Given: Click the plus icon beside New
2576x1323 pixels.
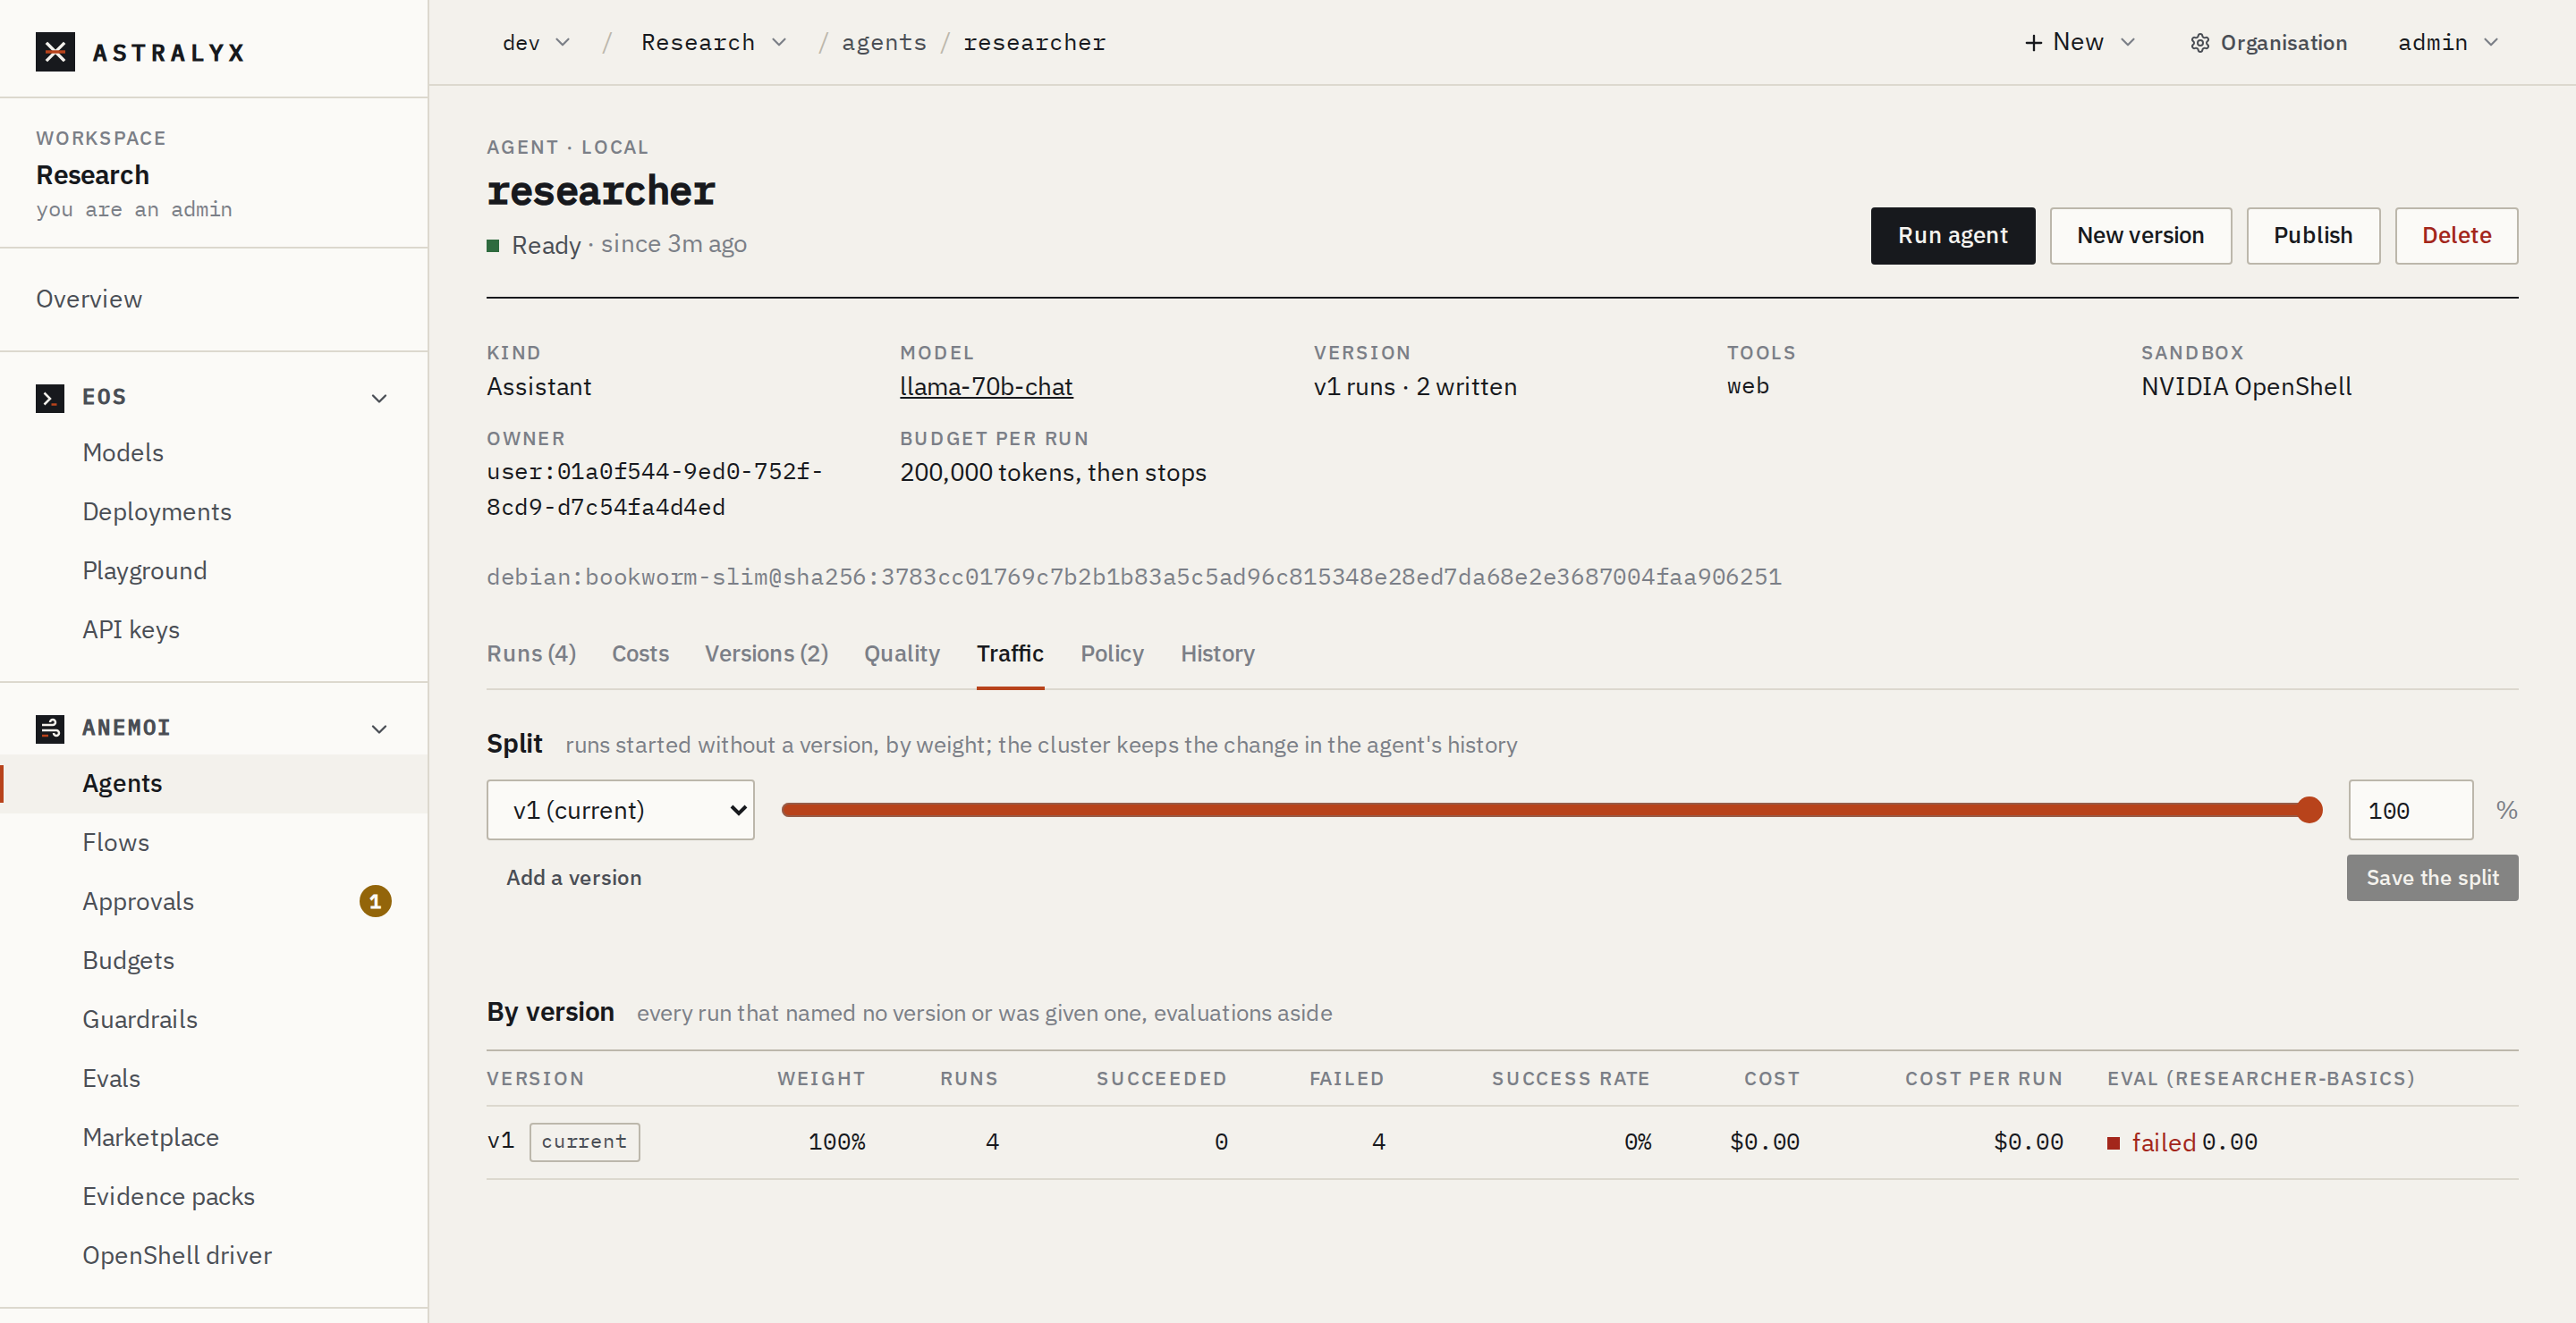Looking at the screenshot, I should point(2033,43).
